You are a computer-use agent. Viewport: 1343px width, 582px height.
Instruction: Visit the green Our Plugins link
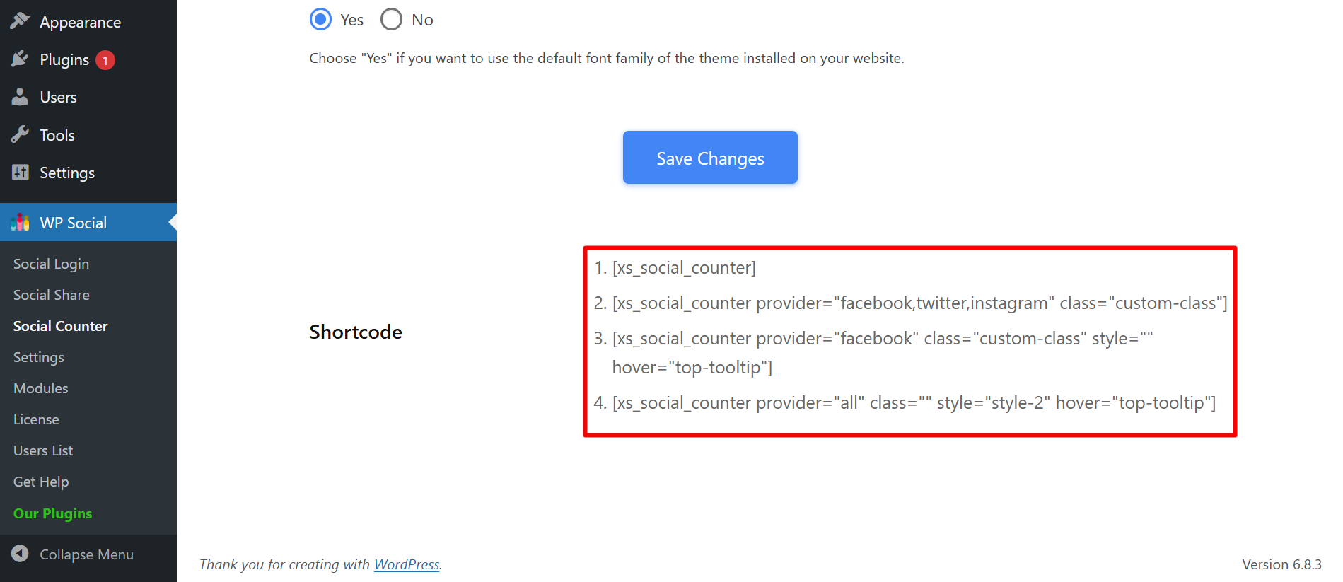coord(53,513)
